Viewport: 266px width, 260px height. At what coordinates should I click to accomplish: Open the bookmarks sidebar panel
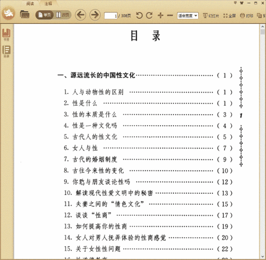[x=7, y=35]
